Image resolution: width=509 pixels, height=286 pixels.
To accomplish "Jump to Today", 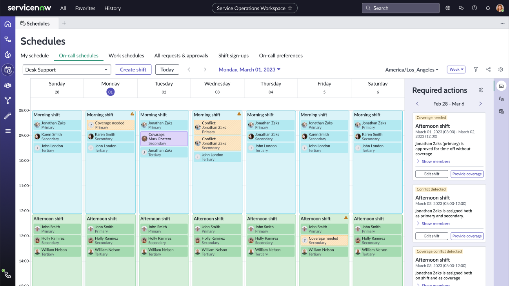I will (167, 70).
